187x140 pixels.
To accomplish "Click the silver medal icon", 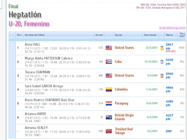I will tap(162, 62).
